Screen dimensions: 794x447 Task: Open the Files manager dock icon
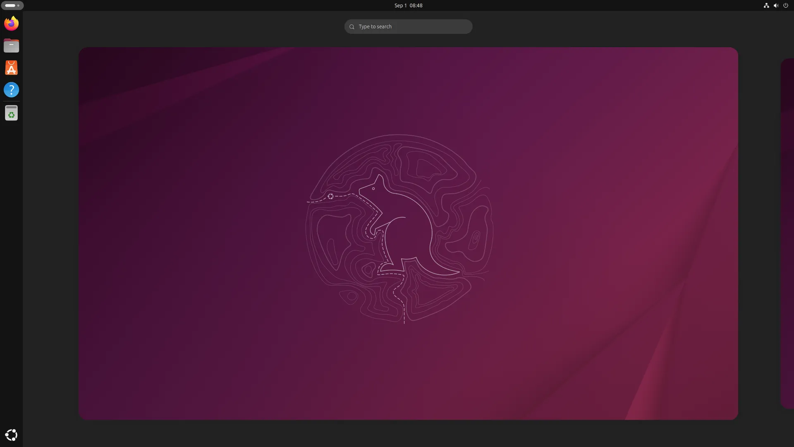coord(11,46)
